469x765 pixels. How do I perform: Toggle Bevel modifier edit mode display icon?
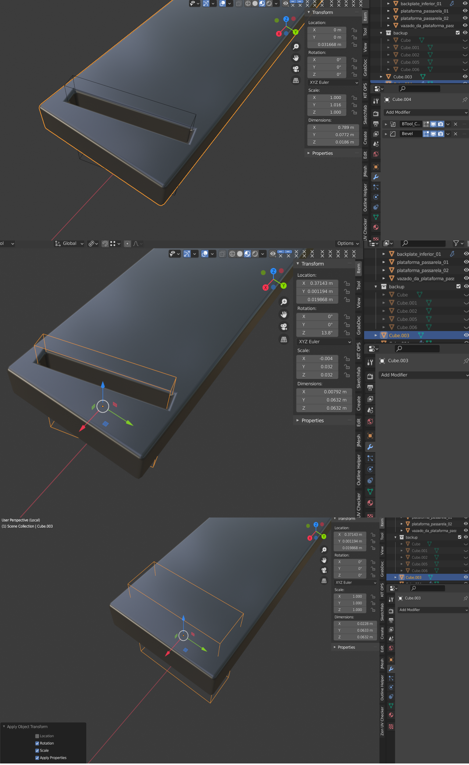click(x=426, y=134)
